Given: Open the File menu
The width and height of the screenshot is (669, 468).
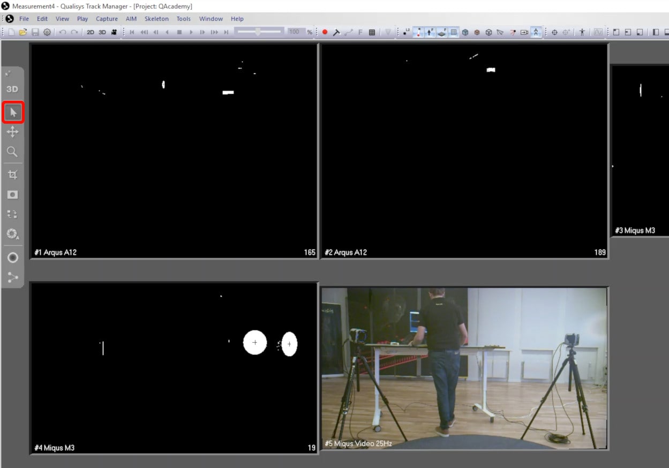Looking at the screenshot, I should [24, 19].
